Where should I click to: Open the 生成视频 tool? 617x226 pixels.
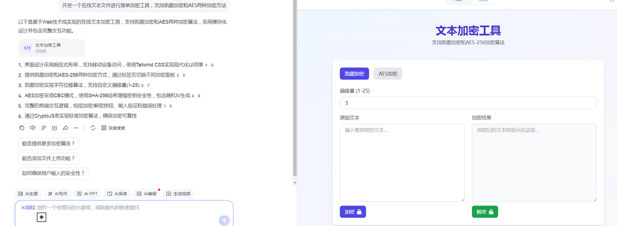pyautogui.click(x=178, y=194)
